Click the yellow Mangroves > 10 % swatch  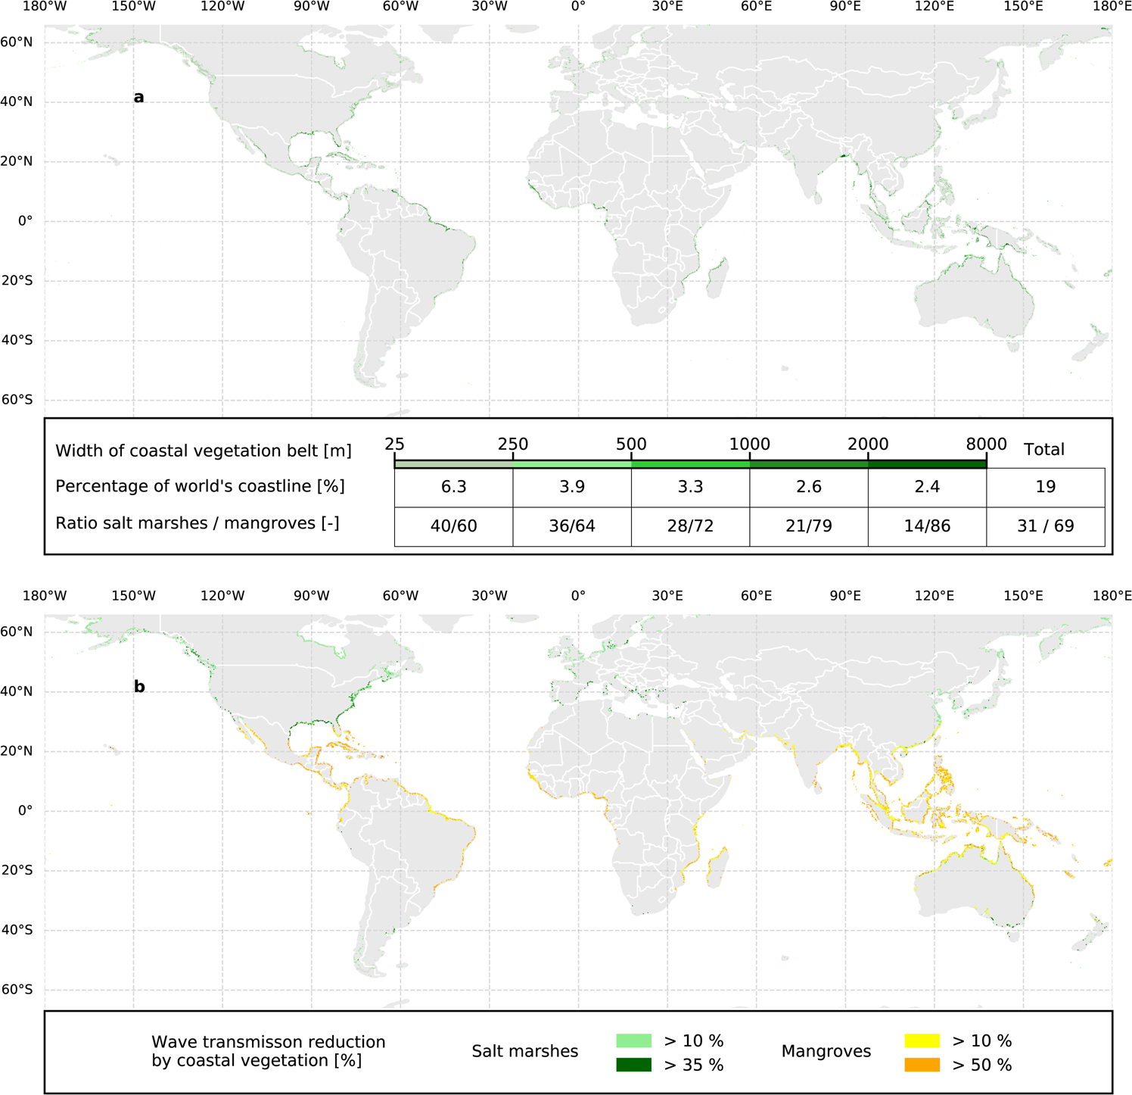pos(922,1040)
